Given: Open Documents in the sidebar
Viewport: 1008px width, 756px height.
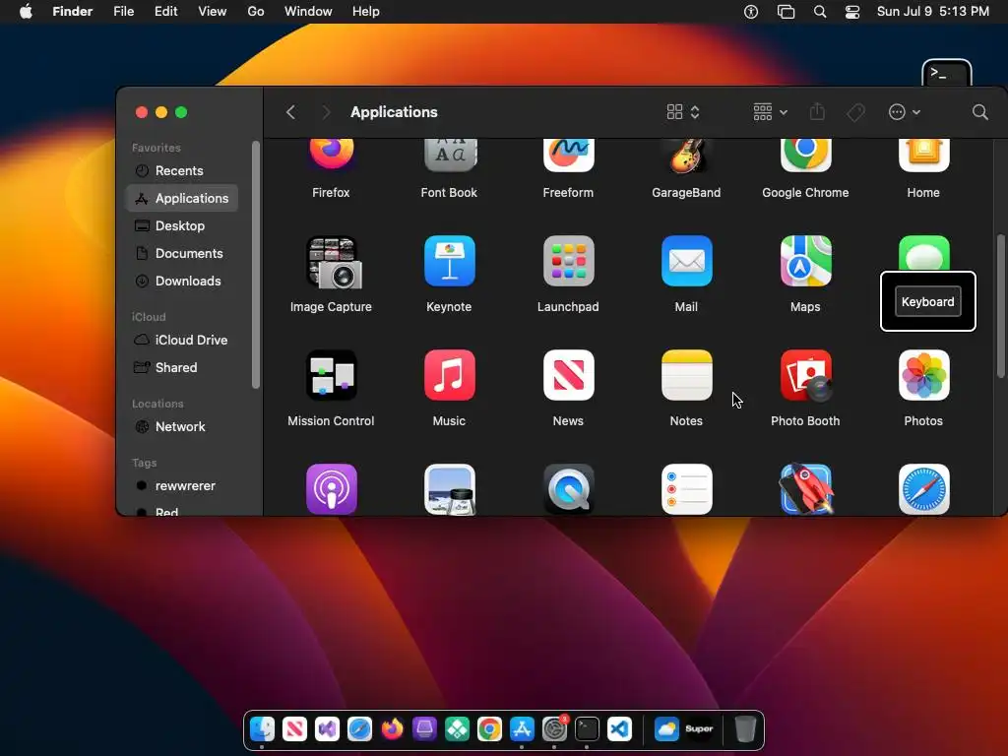Looking at the screenshot, I should click(x=182, y=253).
